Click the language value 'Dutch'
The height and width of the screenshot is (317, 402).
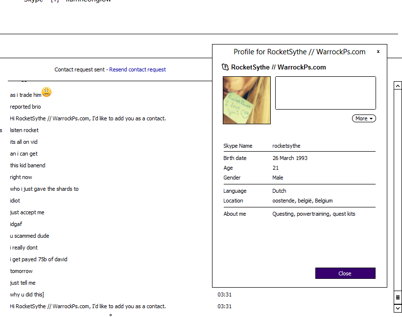(x=279, y=191)
